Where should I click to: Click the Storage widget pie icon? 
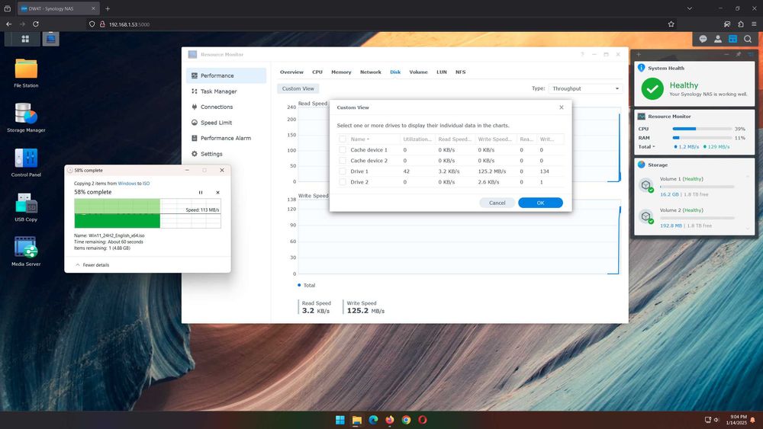pyautogui.click(x=642, y=165)
